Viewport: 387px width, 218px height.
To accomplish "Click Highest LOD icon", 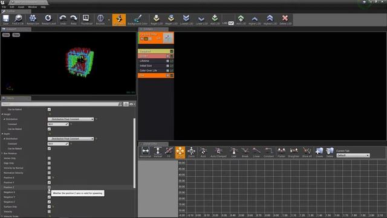I will 270,19.
